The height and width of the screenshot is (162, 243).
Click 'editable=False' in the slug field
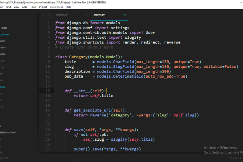tap(220, 67)
